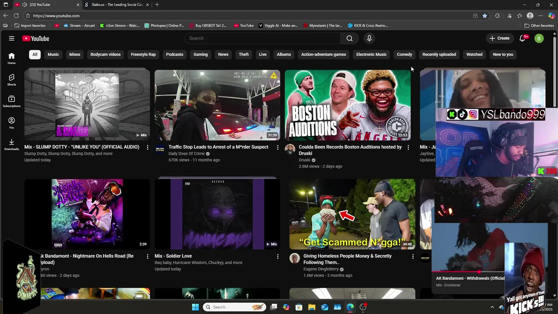Click the magnifier search button
Viewport: 558px width, 314px height.
click(x=350, y=38)
